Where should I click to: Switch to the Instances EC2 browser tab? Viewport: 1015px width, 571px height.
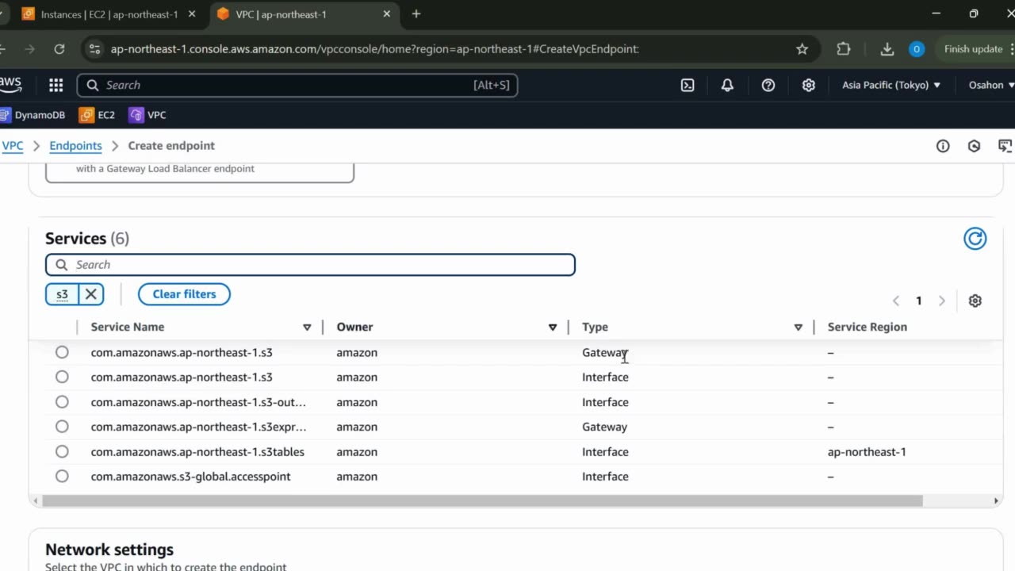(107, 13)
